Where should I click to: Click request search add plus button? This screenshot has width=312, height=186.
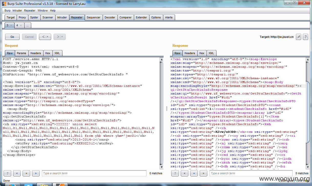[x=26, y=173]
